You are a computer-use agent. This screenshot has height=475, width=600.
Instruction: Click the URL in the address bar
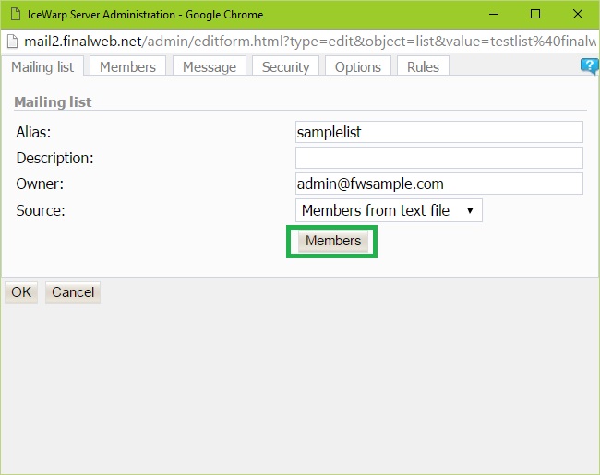tap(305, 42)
